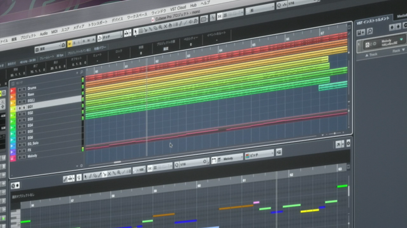The height and width of the screenshot is (228, 407).
Task: Click the VST Instruments add instrument icon
Action: pos(361,32)
